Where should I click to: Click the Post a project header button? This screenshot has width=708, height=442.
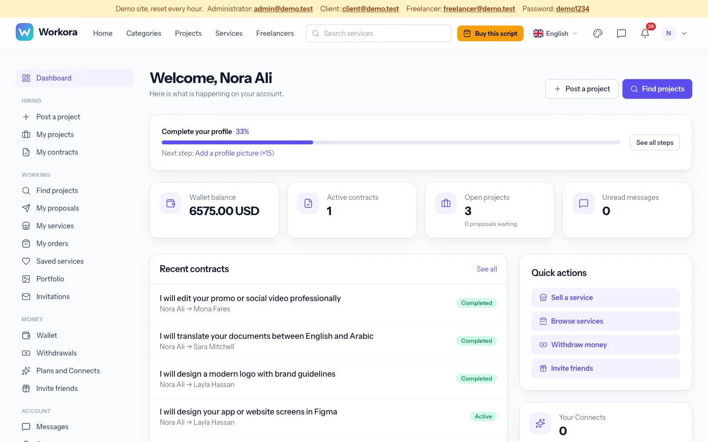pyautogui.click(x=582, y=89)
